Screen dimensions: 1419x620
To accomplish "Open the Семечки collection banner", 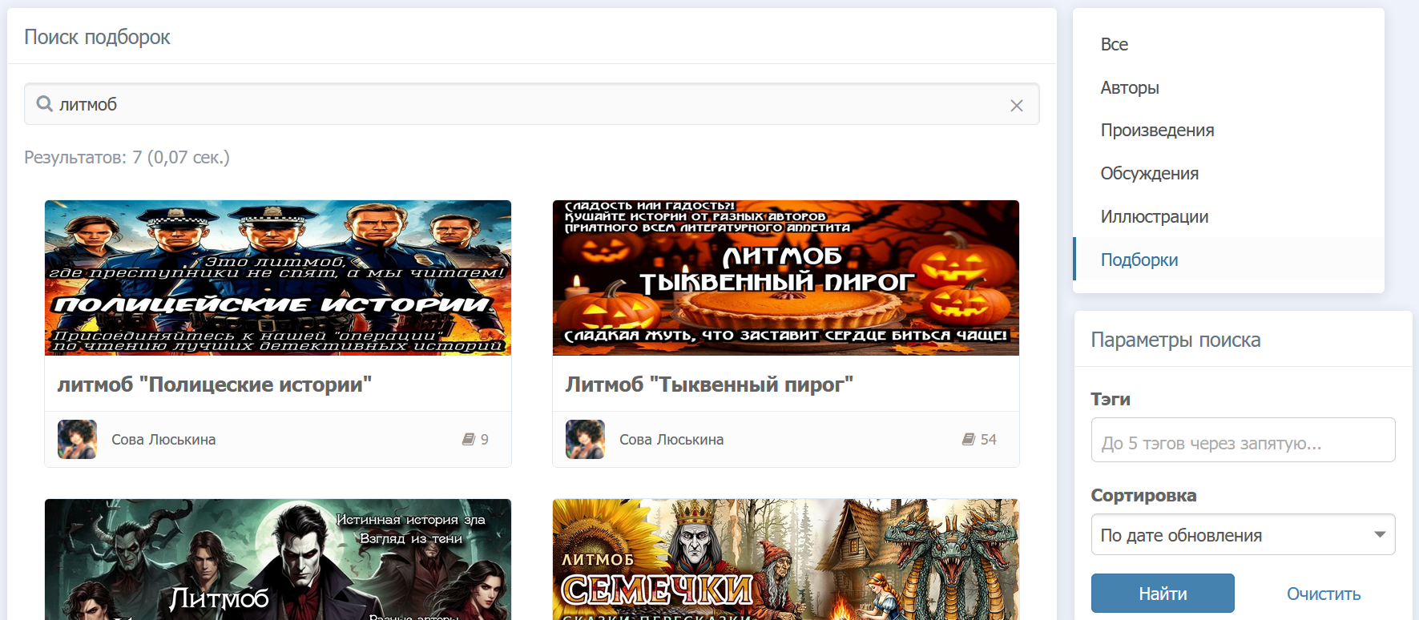I will tap(785, 559).
